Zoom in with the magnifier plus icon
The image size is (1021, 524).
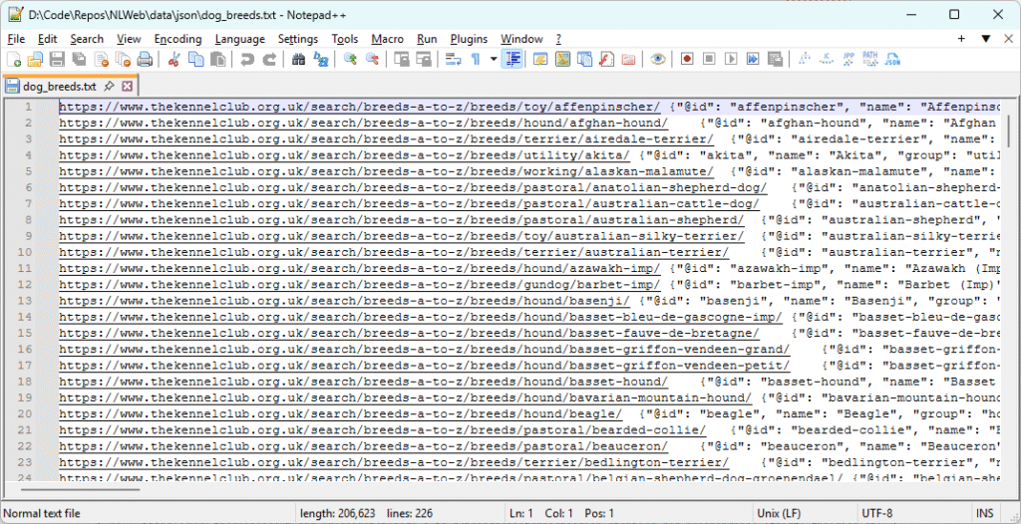(x=350, y=60)
